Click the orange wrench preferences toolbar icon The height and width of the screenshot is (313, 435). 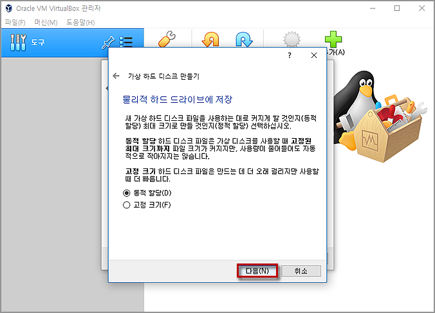[167, 39]
